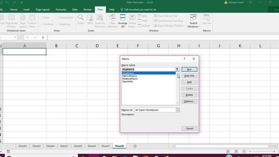Open the Name Box dropdown arrow
The height and width of the screenshot is (157, 279).
tap(15, 37)
